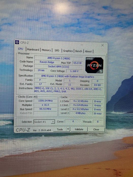Click the Bus Speed value 99.93 MHz
Image resolution: width=133 pixels, height=177 pixels.
click(x=45, y=109)
